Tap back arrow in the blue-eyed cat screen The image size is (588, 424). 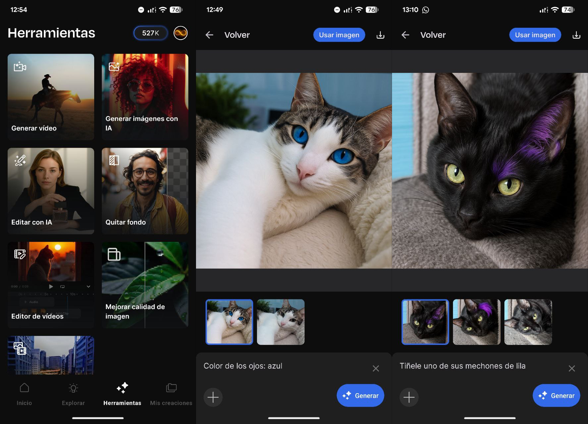(209, 35)
